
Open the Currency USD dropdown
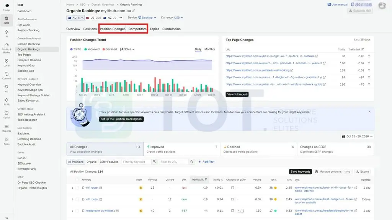pyautogui.click(x=178, y=18)
